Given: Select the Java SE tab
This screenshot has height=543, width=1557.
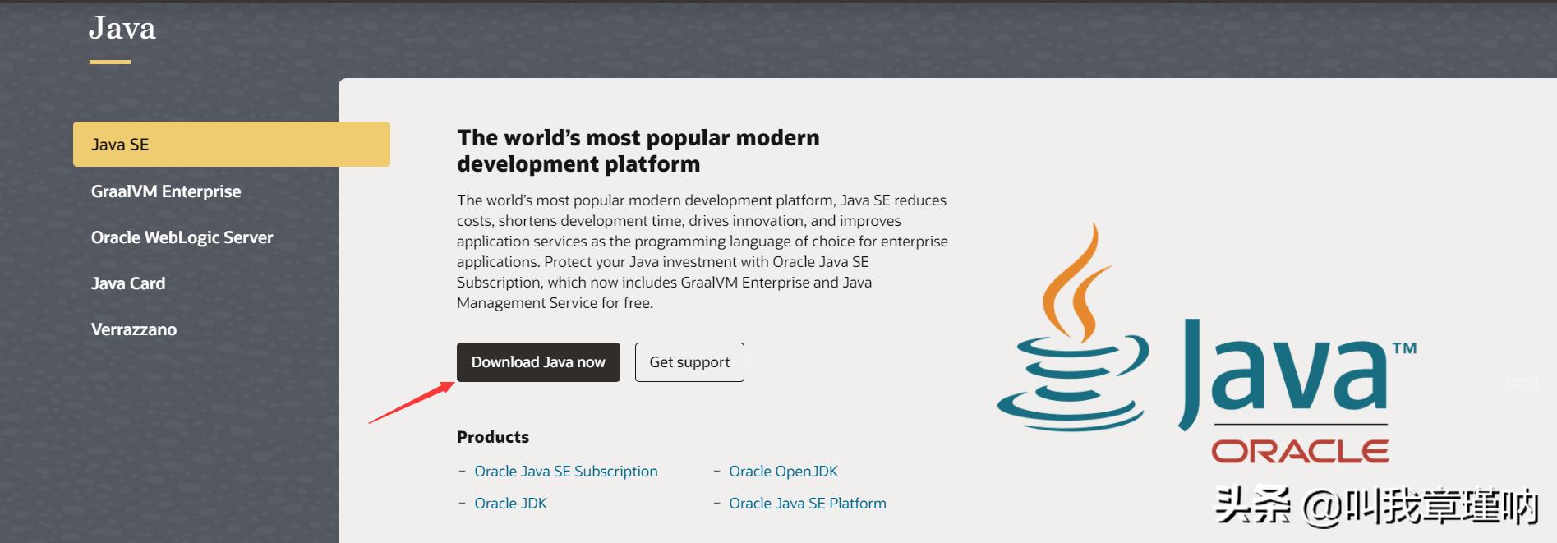Looking at the screenshot, I should (x=231, y=144).
